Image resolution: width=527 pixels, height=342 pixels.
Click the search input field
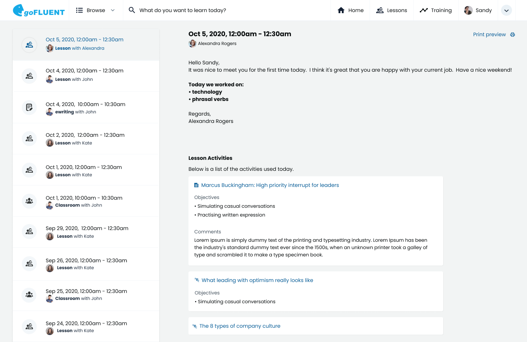(x=201, y=10)
